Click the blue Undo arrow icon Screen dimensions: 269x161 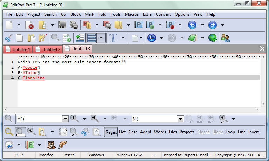click(192, 25)
